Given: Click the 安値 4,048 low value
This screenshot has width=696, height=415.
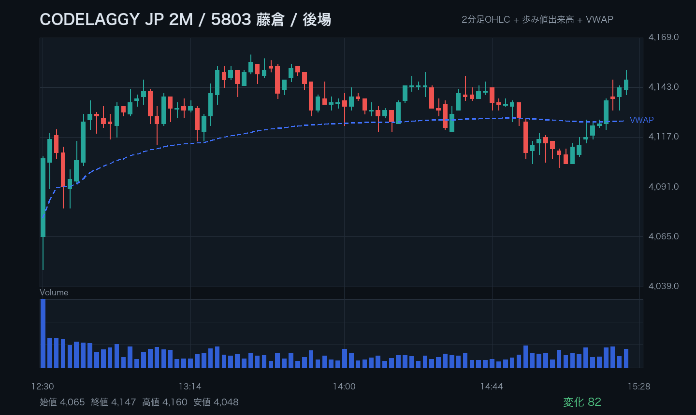Looking at the screenshot, I should click(x=216, y=402).
